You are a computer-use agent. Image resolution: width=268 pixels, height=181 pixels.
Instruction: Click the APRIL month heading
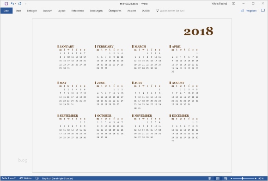(x=177, y=47)
